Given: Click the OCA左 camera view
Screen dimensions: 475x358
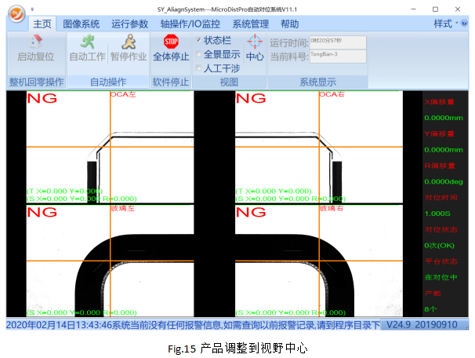Looking at the screenshot, I should click(110, 149).
